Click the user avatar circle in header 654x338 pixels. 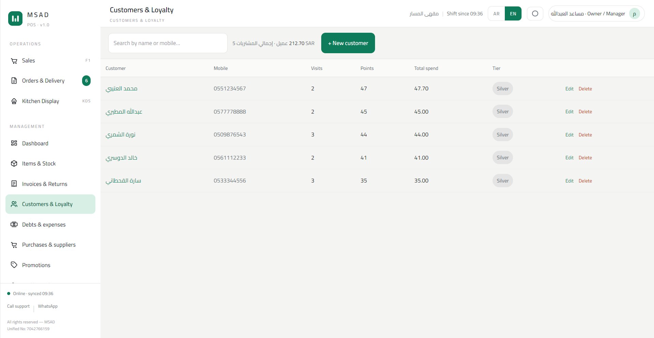coord(634,14)
